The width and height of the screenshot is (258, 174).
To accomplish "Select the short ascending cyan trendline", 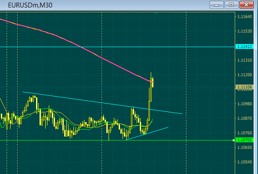I will pos(147,133).
